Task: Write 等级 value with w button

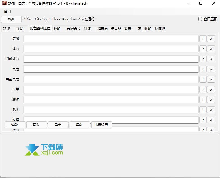Action: point(211,39)
